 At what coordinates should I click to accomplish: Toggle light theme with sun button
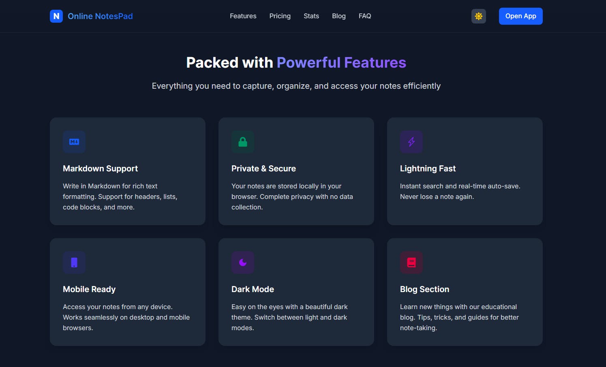(x=479, y=16)
